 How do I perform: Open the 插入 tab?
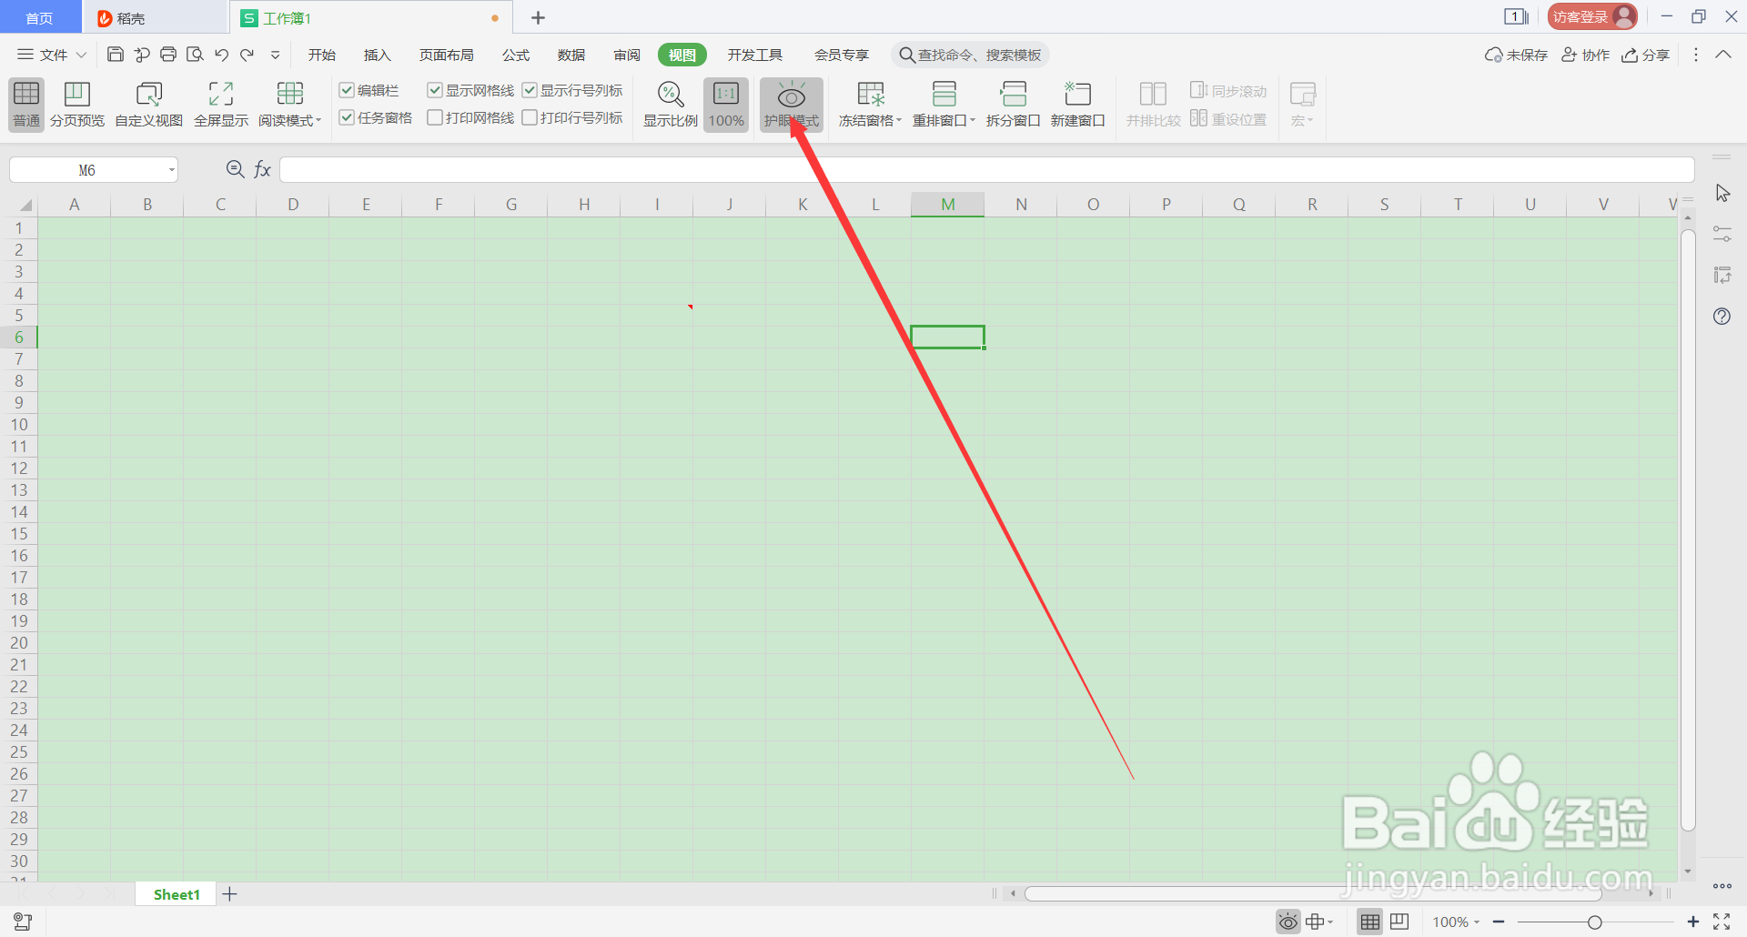pos(377,55)
